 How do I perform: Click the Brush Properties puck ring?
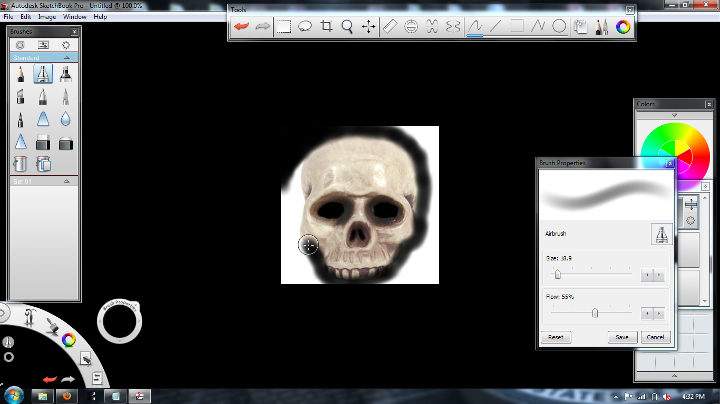click(120, 321)
